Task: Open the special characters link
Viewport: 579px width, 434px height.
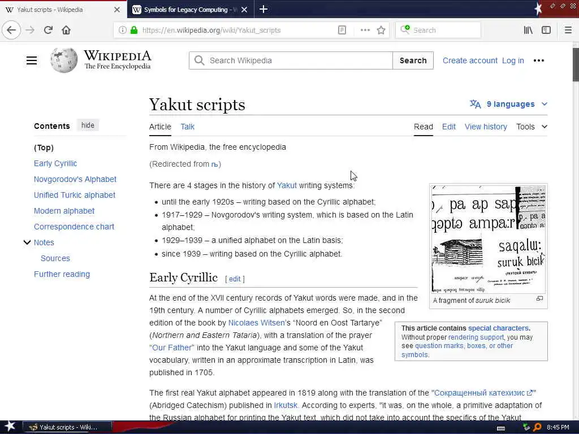Action: [498, 328]
